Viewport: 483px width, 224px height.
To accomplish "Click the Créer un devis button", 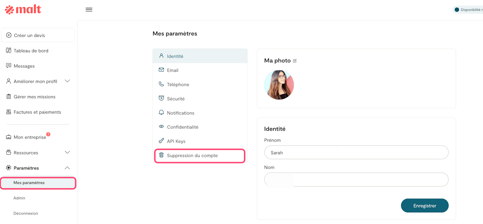I will (x=38, y=35).
